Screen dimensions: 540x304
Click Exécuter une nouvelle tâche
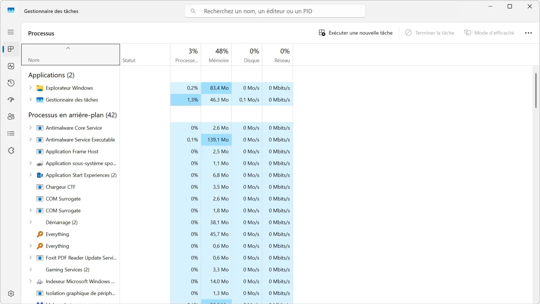[x=355, y=33]
